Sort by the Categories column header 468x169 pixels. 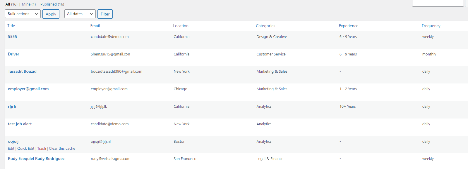coord(265,26)
